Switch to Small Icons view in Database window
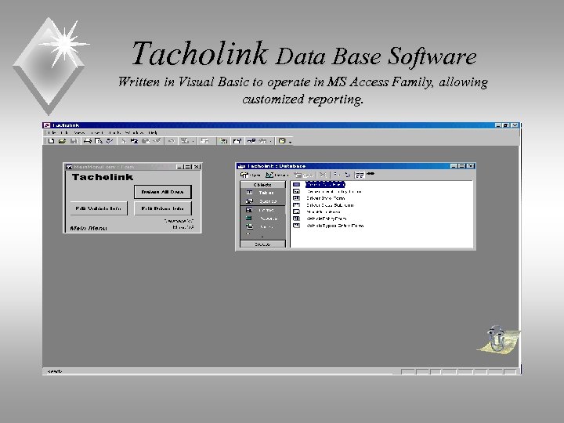This screenshot has width=564, height=423. point(348,175)
